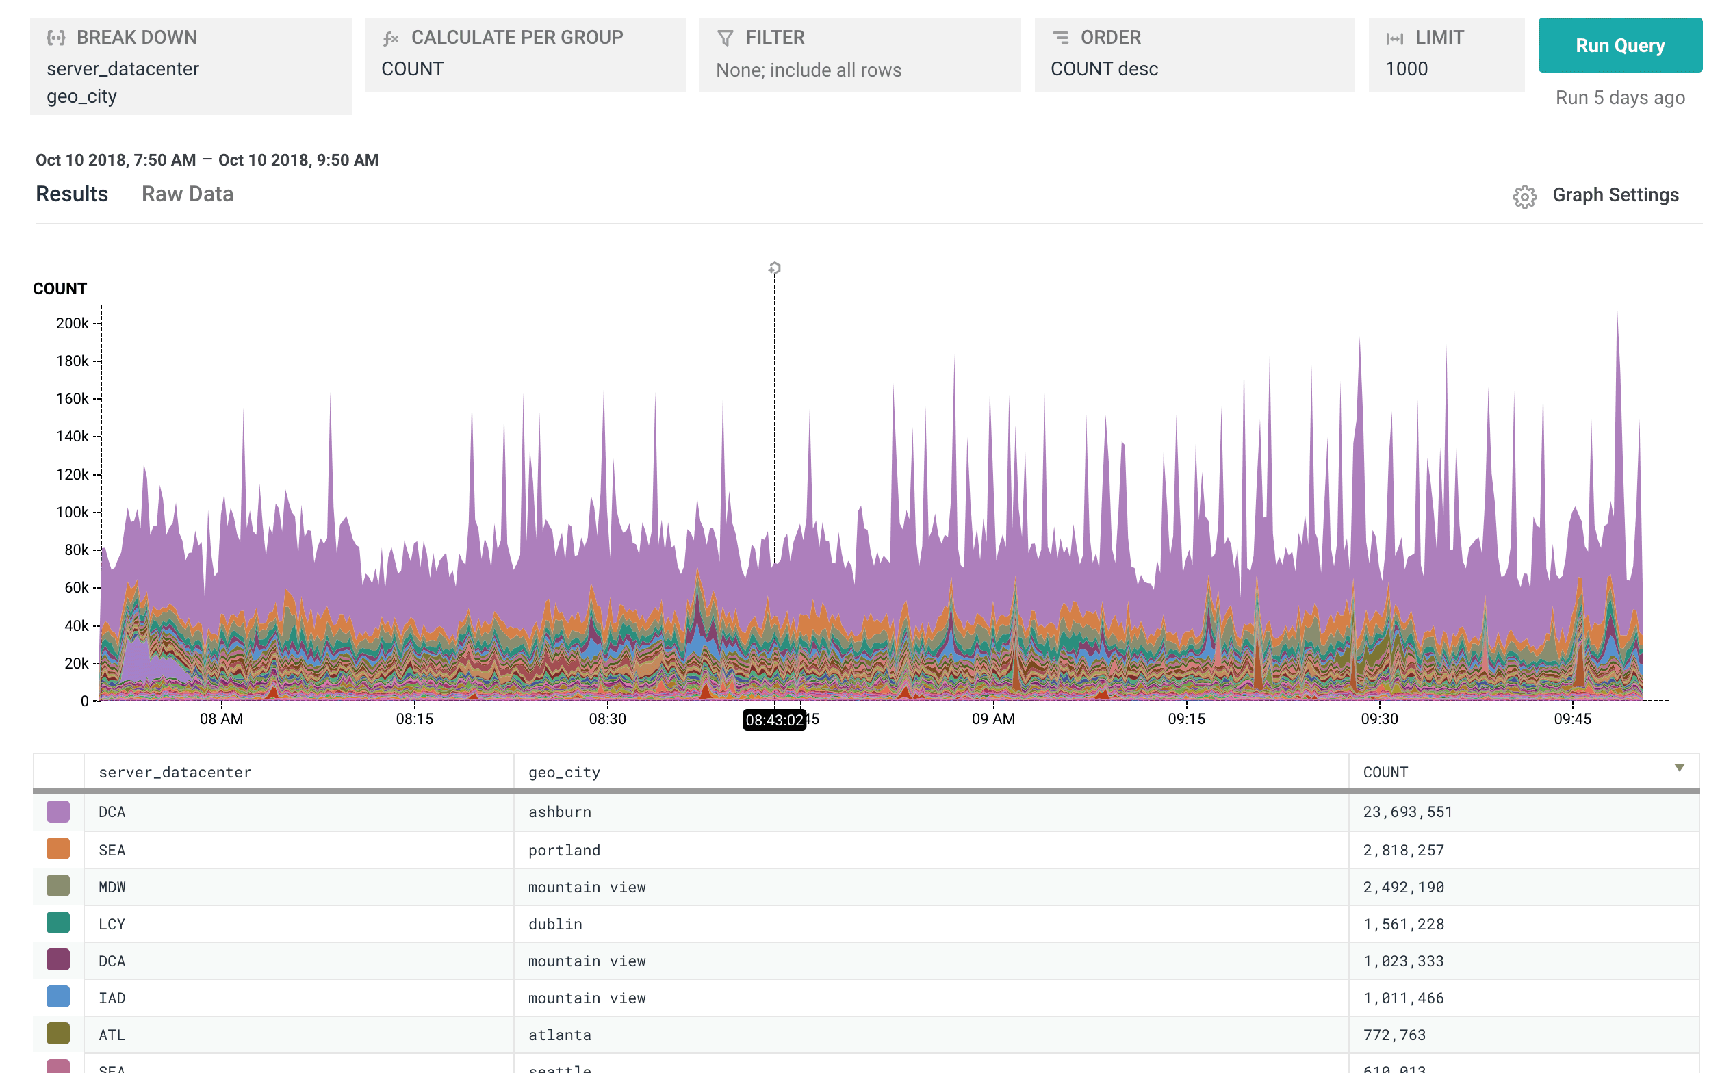Open Graph Settings via the gear icon
This screenshot has height=1073, width=1733.
tap(1524, 196)
